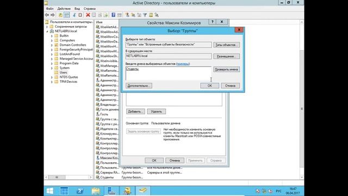The image size is (348, 196).
Task: Toggle the Show/Hide action pane icon
Action: [120, 15]
